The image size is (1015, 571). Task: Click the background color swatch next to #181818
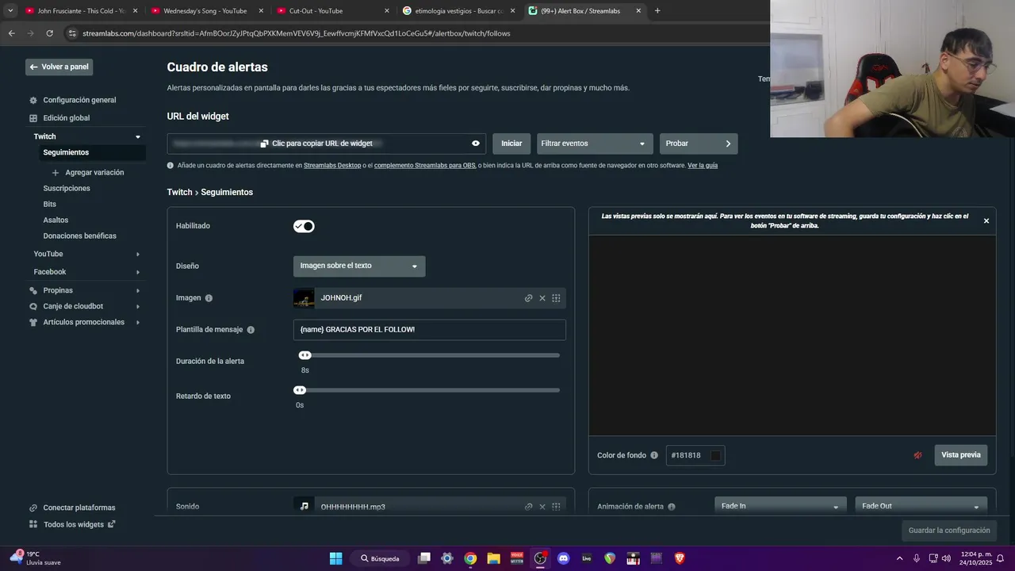(x=715, y=455)
